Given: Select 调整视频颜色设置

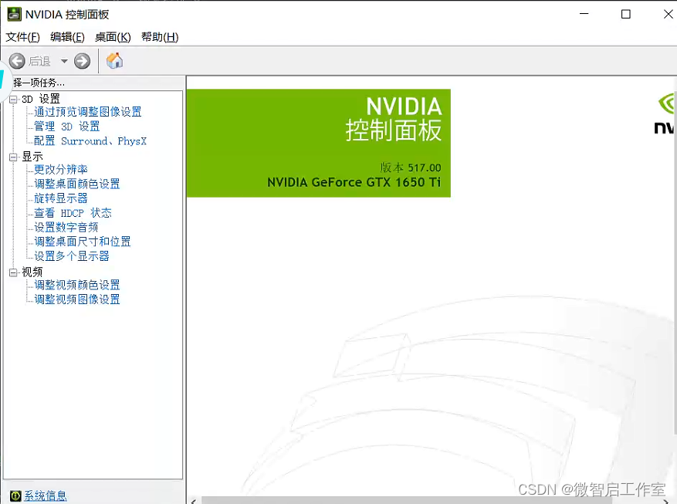Looking at the screenshot, I should point(77,285).
